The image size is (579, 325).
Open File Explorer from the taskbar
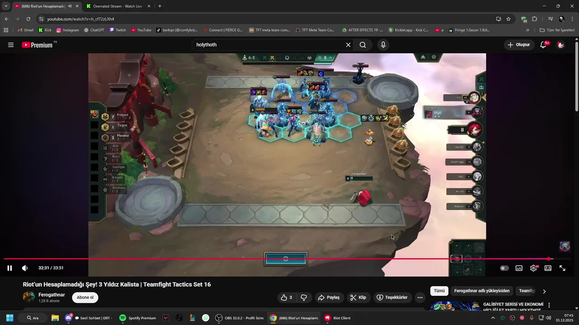[x=55, y=318]
